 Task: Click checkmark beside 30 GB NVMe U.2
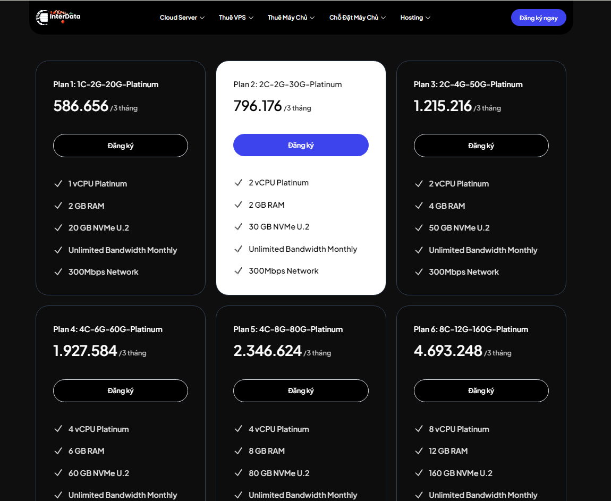[239, 227]
